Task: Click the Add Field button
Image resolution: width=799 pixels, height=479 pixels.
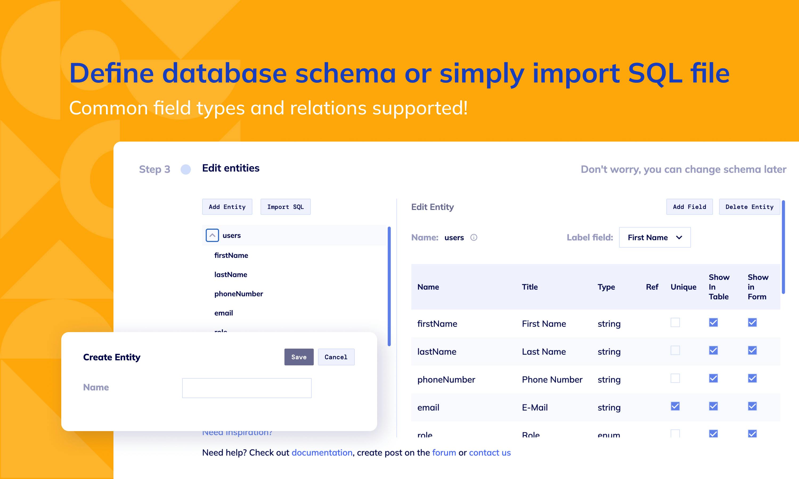Action: [x=689, y=207]
